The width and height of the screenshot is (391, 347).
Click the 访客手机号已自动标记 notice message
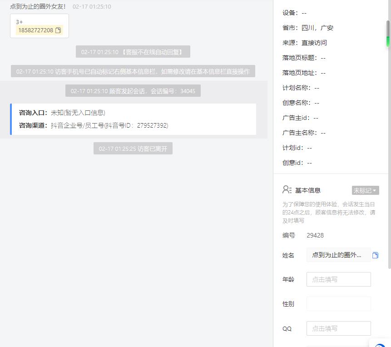[x=133, y=71]
